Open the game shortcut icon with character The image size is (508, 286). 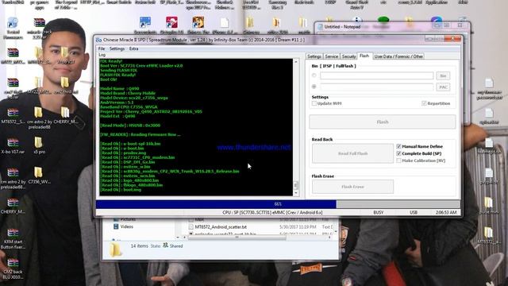click(198, 25)
